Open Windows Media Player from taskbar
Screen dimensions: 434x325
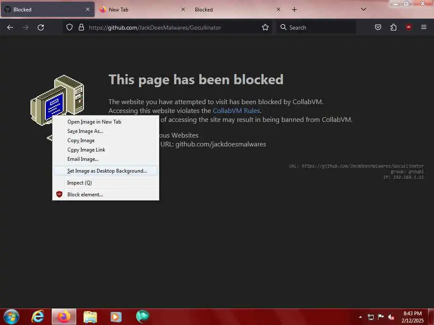point(116,317)
